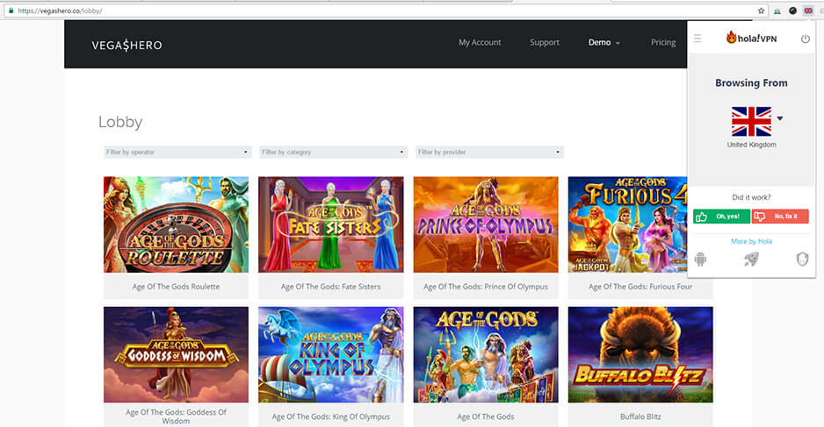Click the 'Oh, yes!' thumbs up button
The height and width of the screenshot is (427, 824).
pyautogui.click(x=721, y=216)
